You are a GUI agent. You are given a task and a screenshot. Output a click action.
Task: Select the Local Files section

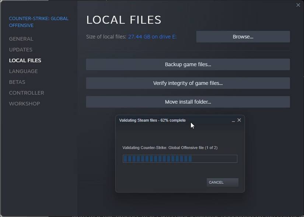coord(25,60)
